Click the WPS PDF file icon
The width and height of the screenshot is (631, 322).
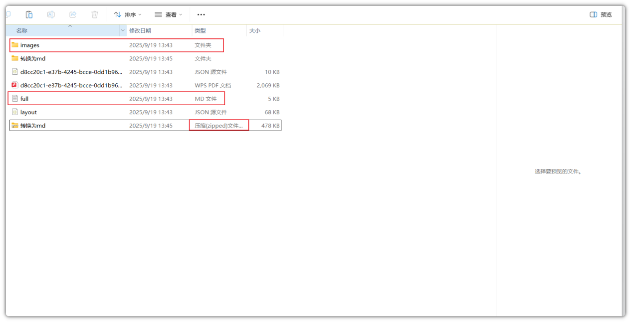[x=15, y=85]
